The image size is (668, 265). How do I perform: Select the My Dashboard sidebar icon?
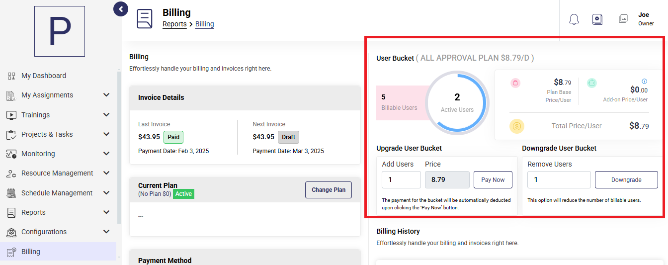tap(11, 76)
